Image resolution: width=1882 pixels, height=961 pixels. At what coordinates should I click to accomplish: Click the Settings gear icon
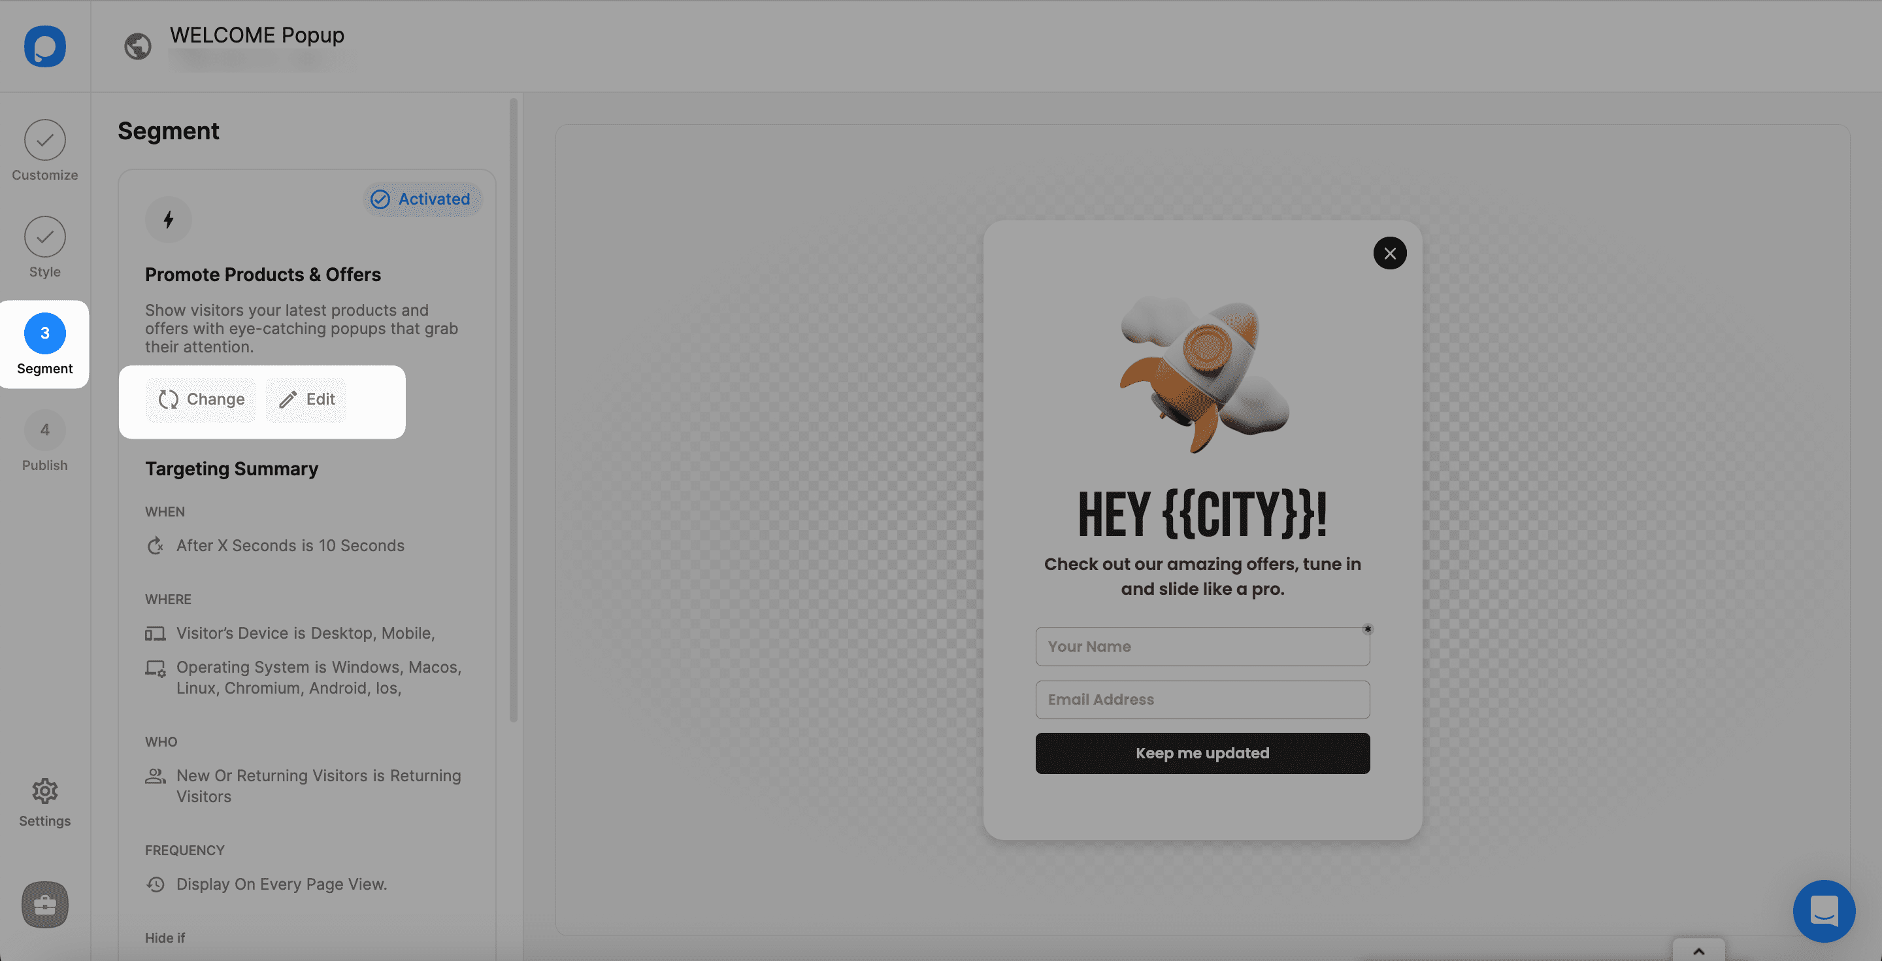click(45, 792)
